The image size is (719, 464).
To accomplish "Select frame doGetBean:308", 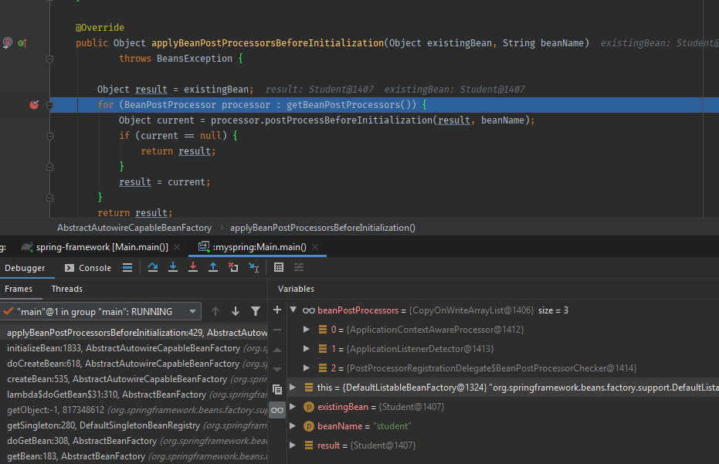I will click(134, 441).
